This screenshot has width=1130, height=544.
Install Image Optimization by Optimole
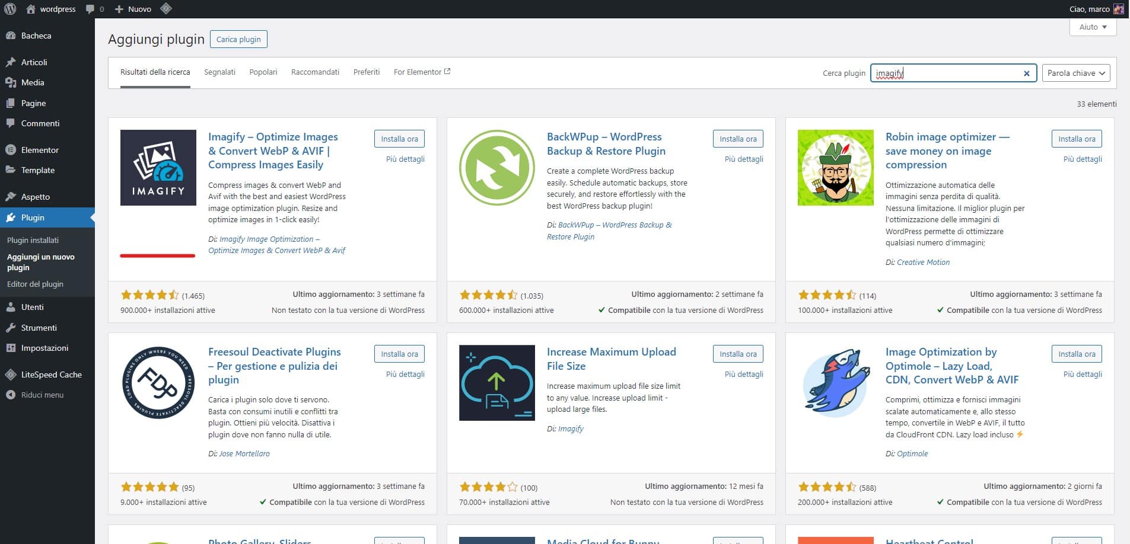(x=1077, y=354)
